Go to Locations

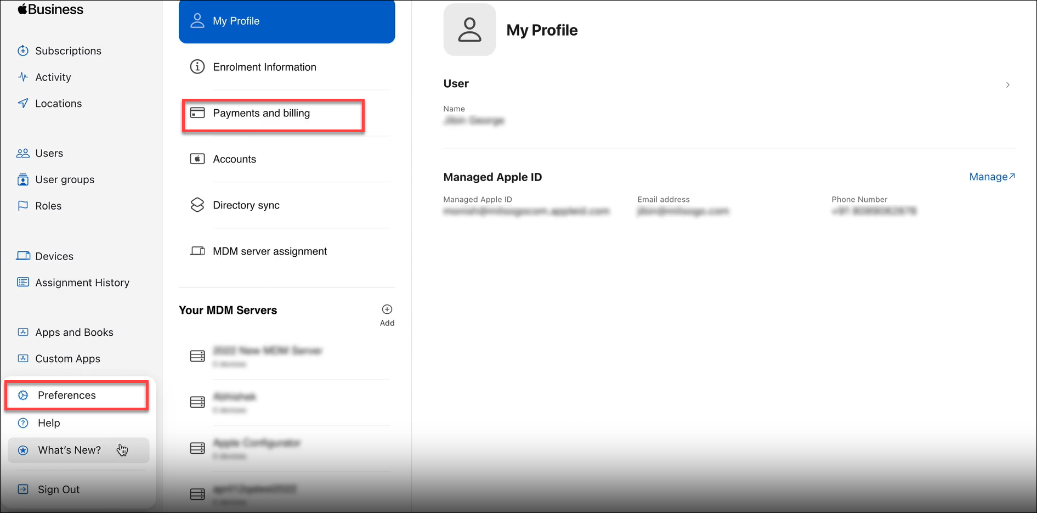click(59, 103)
